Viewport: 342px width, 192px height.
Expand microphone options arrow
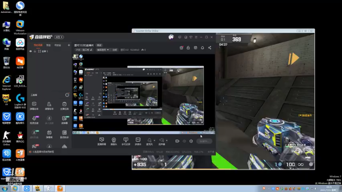(154, 140)
